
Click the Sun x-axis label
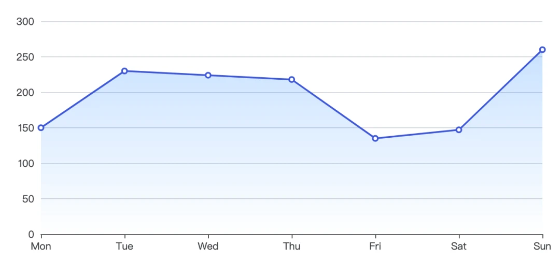542,246
